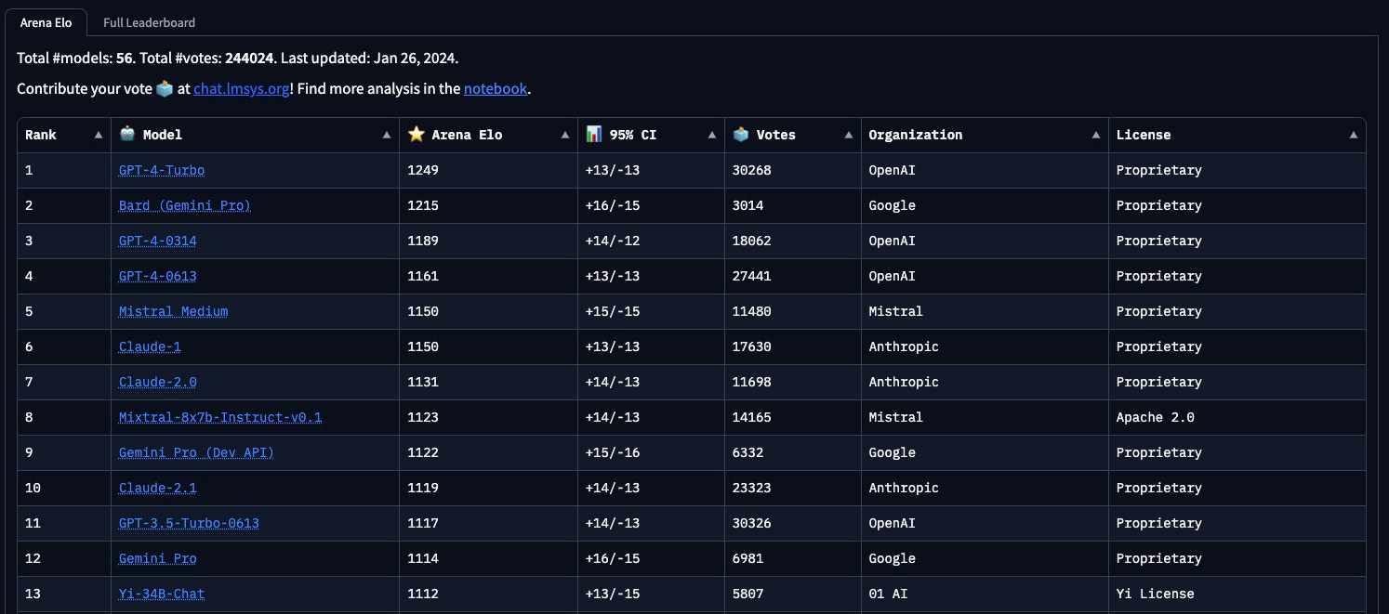Sort by the Arena Elo column arrow
The height and width of the screenshot is (614, 1389).
click(564, 135)
